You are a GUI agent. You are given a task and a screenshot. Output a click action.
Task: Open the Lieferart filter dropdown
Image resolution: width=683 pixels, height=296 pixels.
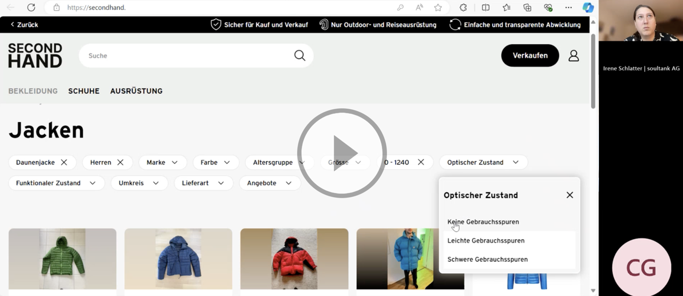tap(204, 183)
